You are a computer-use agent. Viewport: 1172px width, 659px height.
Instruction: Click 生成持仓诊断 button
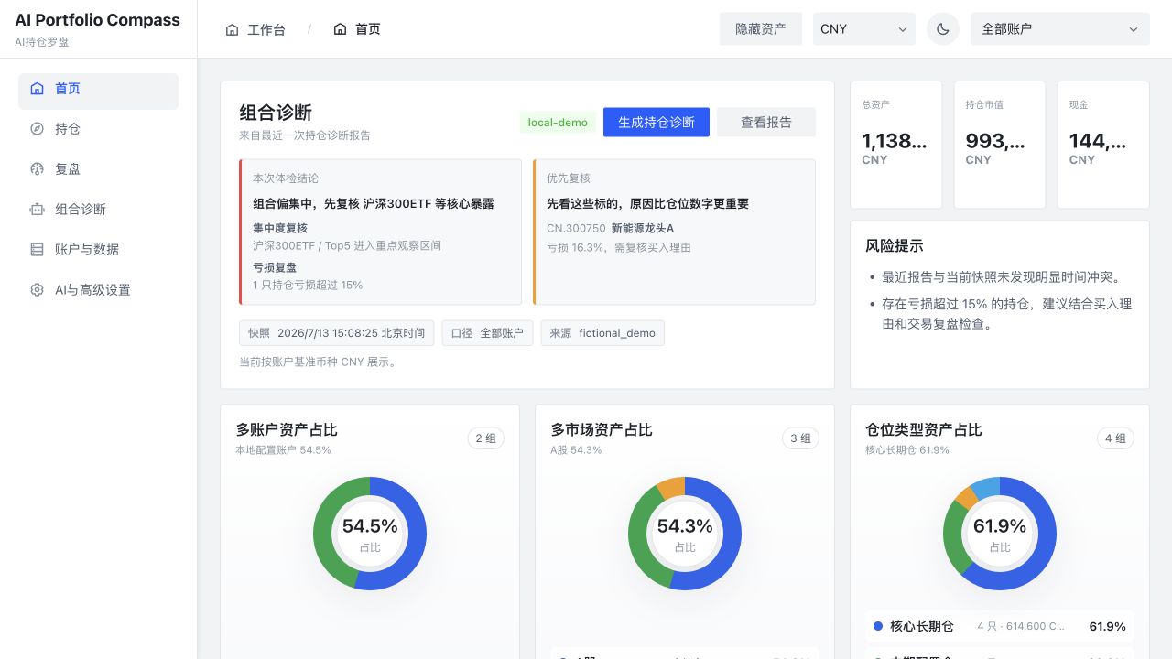pos(657,123)
